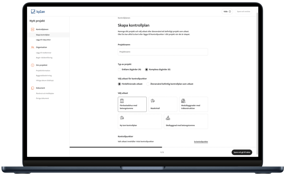Click the Projektnamn text field

pos(163,52)
